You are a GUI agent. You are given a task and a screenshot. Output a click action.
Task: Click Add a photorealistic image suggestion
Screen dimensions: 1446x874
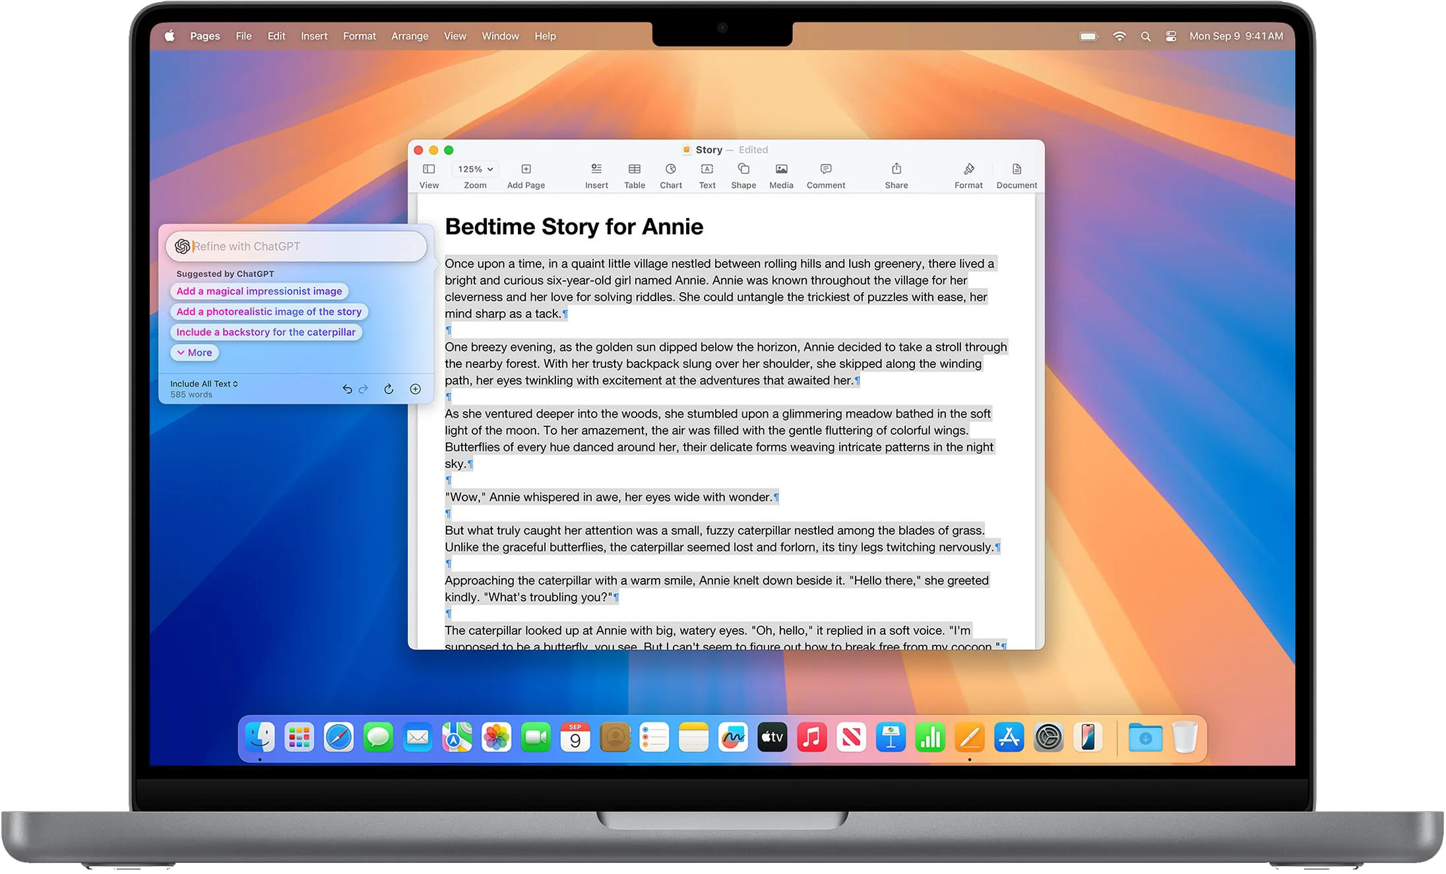pyautogui.click(x=270, y=312)
